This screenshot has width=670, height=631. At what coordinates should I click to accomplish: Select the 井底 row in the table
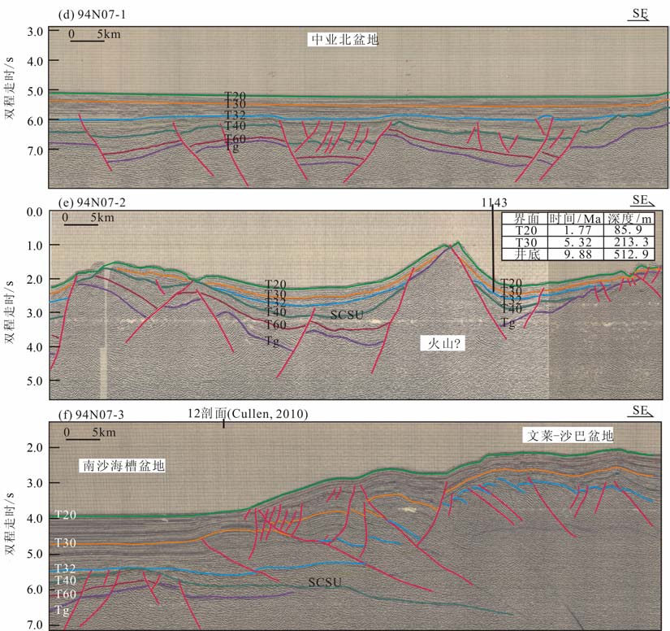click(578, 255)
